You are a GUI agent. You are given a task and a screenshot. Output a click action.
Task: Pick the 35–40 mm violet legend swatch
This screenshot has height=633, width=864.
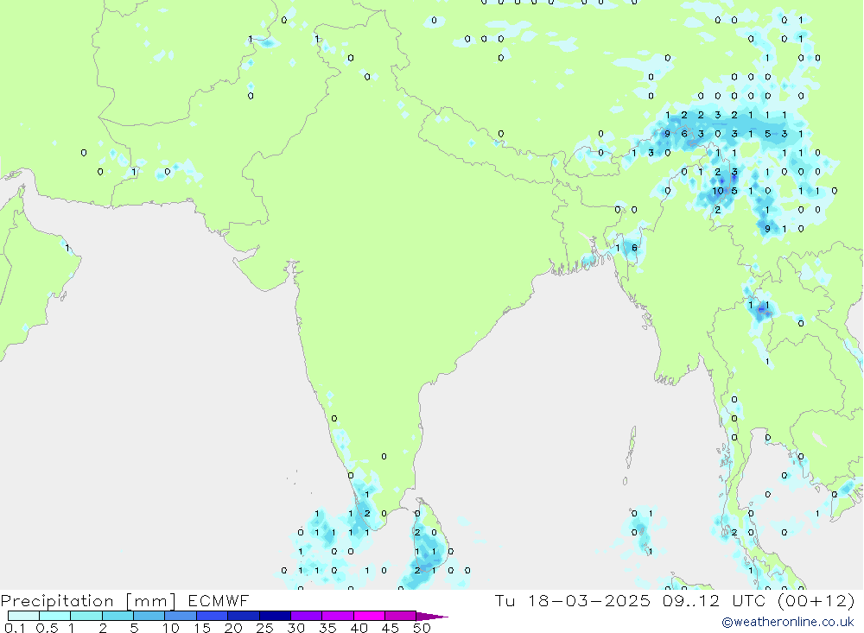pyautogui.click(x=337, y=616)
